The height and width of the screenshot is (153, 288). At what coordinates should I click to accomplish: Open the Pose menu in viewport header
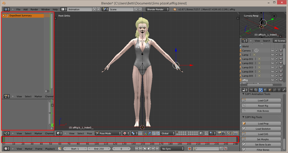90,133
